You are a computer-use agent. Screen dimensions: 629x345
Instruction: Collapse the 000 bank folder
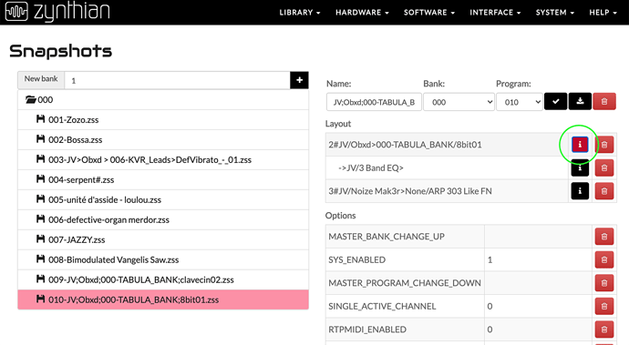coord(39,99)
